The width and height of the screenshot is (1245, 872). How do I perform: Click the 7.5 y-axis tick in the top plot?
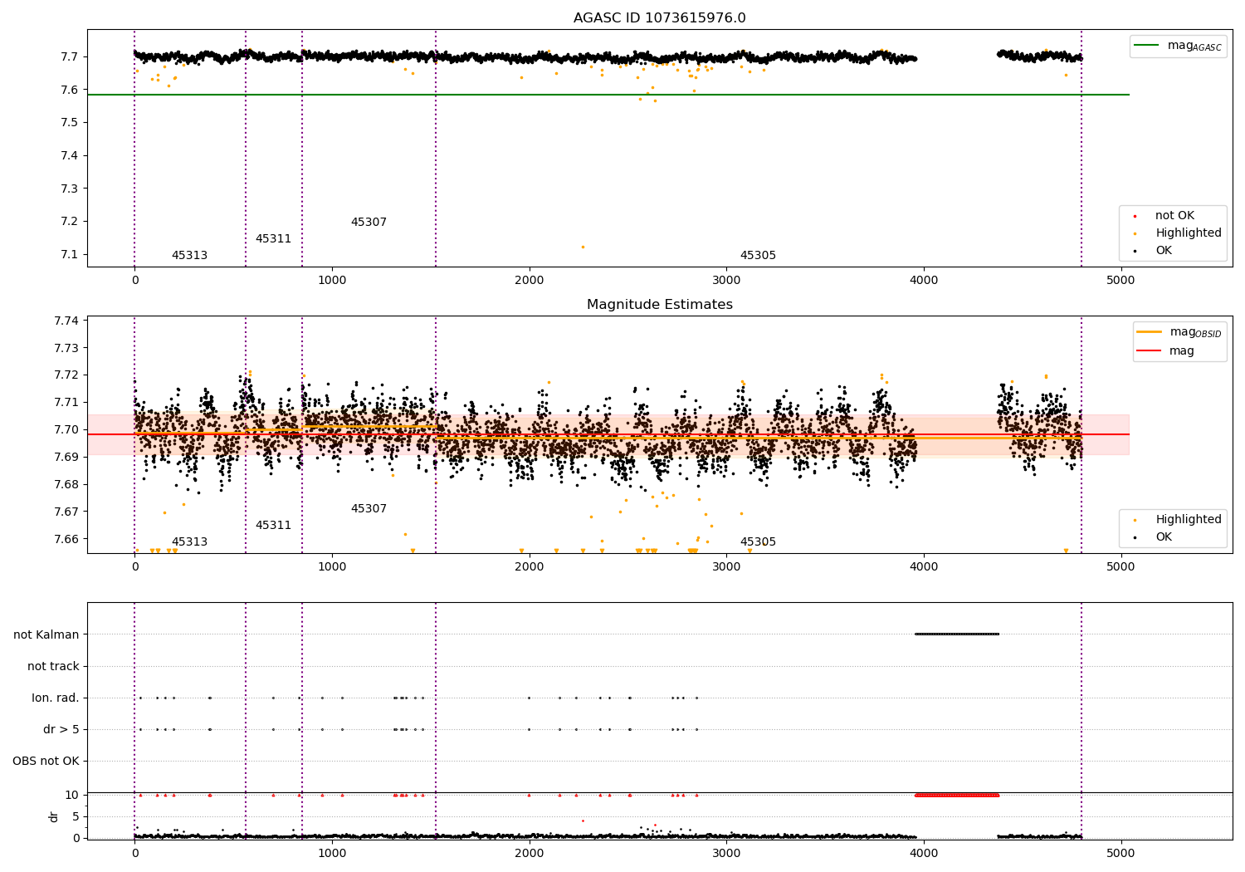coord(71,123)
